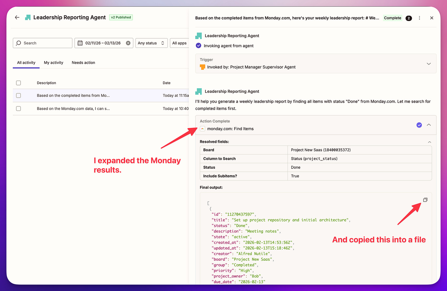Click the 'Project New Saas (18400035372)' board value
Screen dimensions: 447x291
click(x=321, y=150)
